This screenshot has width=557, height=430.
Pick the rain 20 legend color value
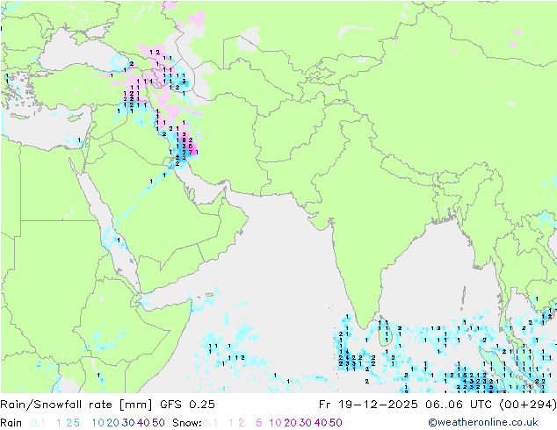click(x=113, y=423)
